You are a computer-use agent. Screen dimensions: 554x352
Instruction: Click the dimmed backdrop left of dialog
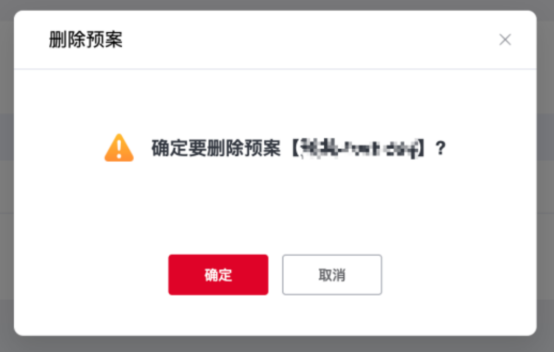[7, 176]
